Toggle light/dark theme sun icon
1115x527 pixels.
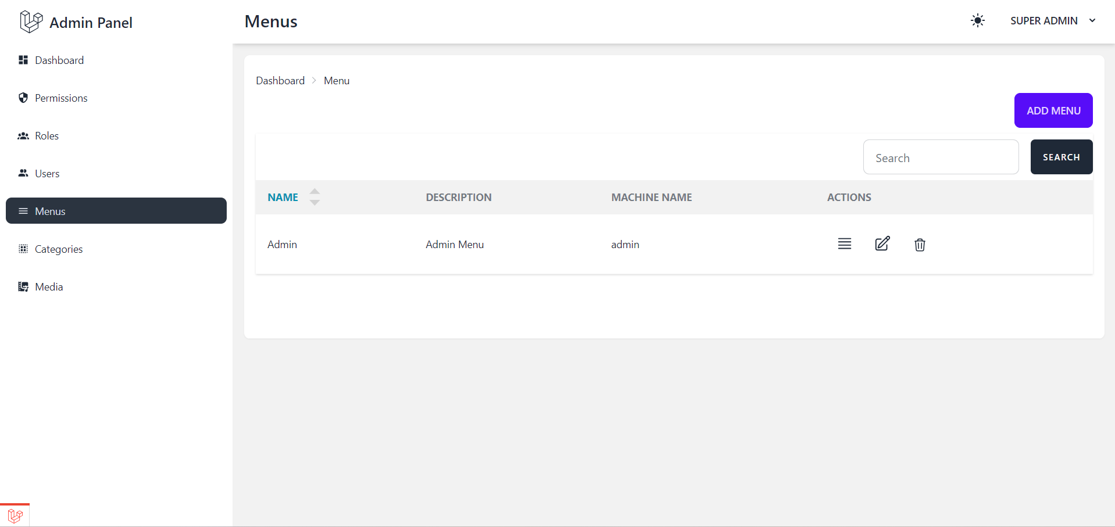(x=977, y=21)
